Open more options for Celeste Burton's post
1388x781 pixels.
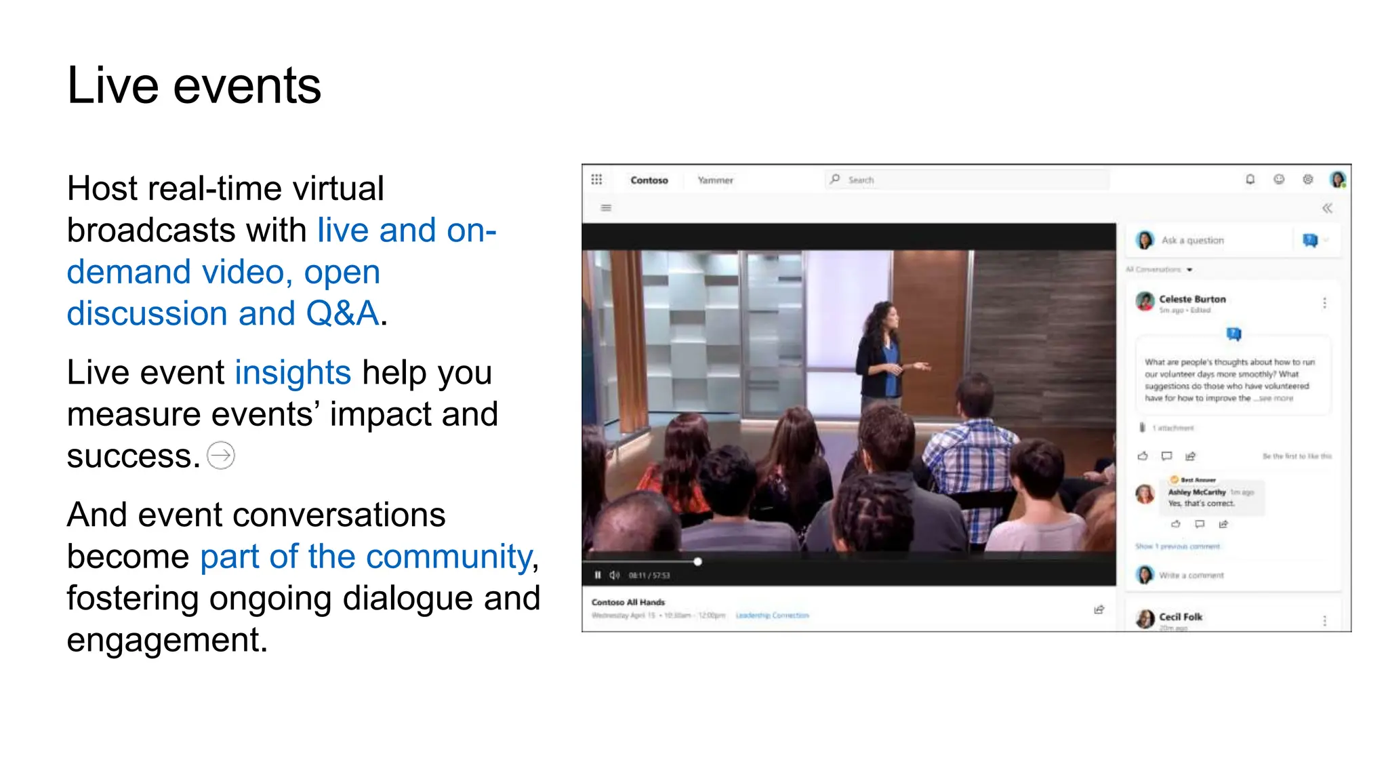pos(1324,303)
